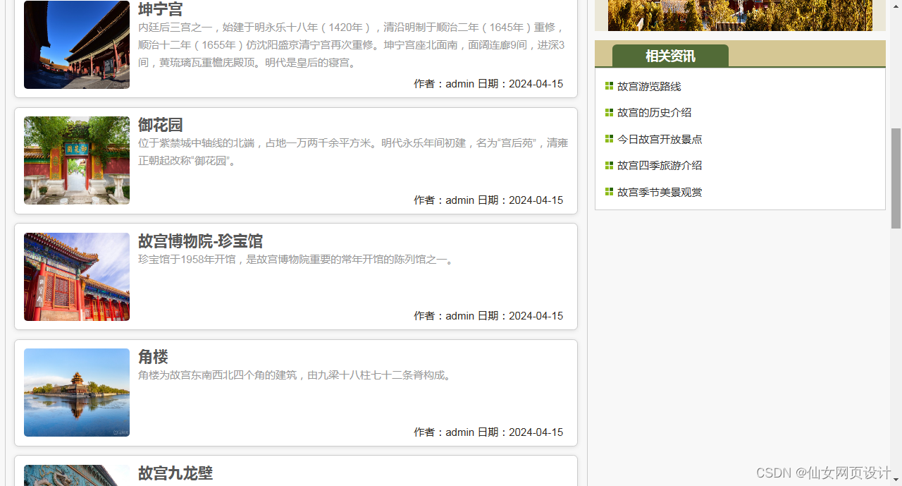
Task: Click the green bullet icon beside 故宫季节美景观赏
Action: point(609,192)
